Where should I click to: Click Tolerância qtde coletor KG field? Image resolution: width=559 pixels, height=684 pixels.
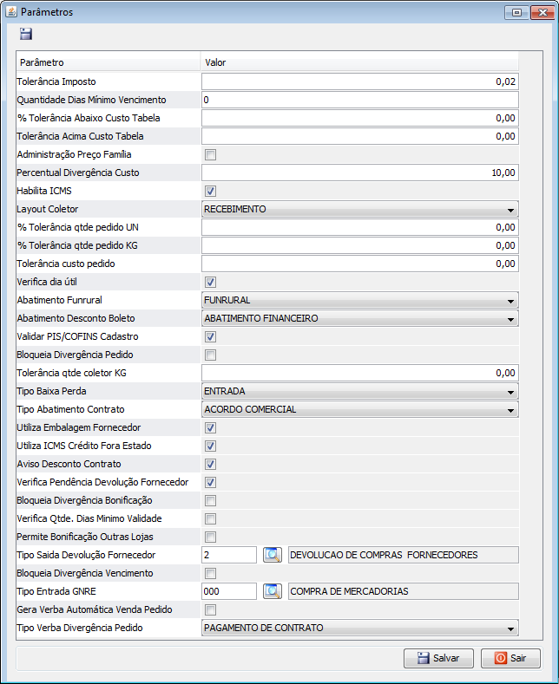click(360, 373)
